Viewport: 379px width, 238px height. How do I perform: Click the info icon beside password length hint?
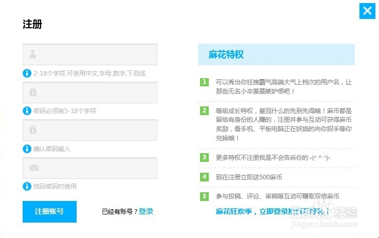pyautogui.click(x=27, y=111)
